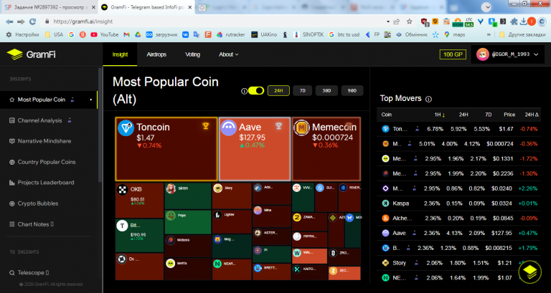Expand the @IGOR_M_1993 account dropdown
551x293 pixels.
pyautogui.click(x=507, y=54)
